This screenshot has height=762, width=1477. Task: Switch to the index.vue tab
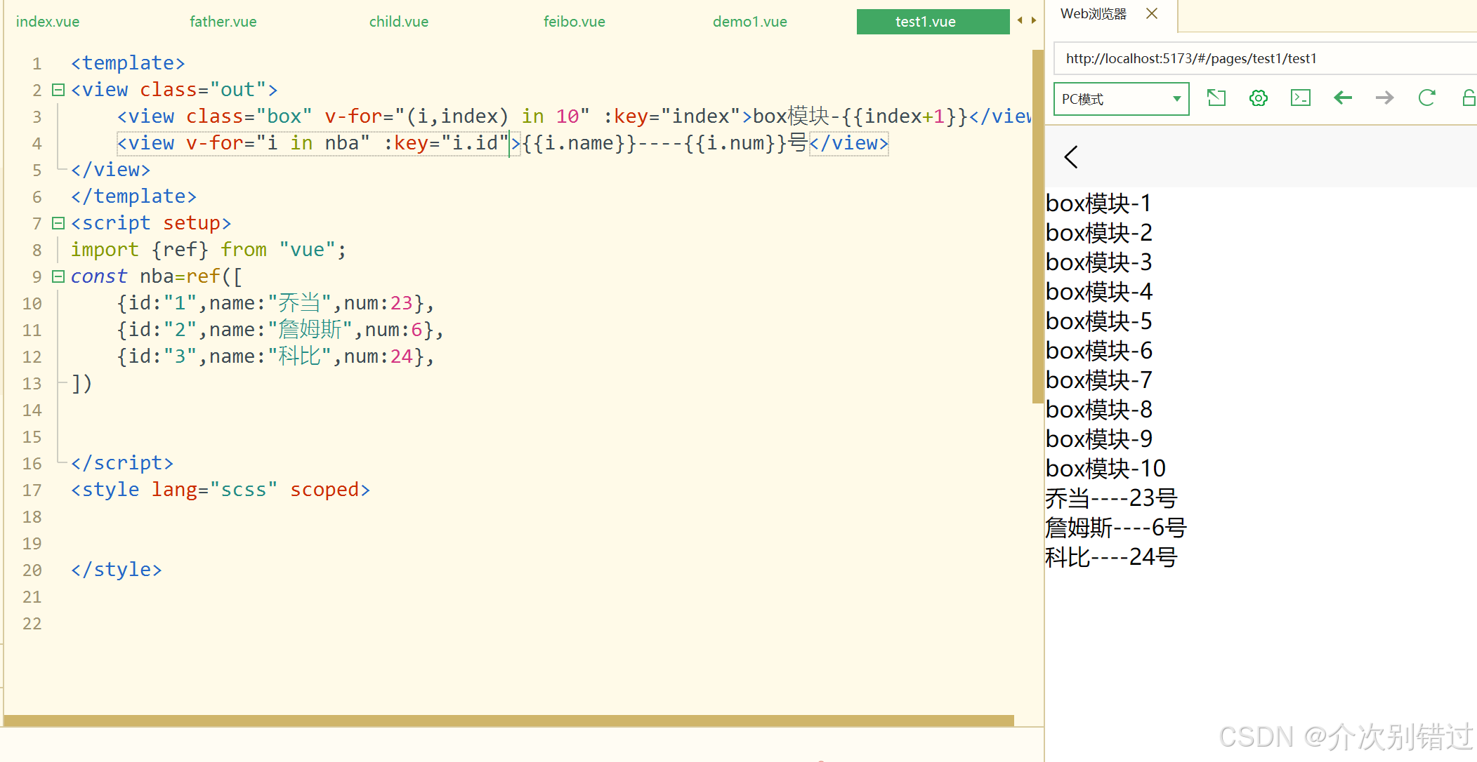(48, 22)
